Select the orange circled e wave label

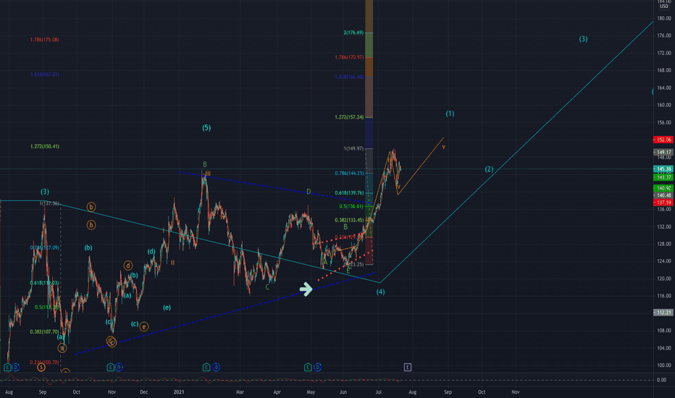[144, 326]
